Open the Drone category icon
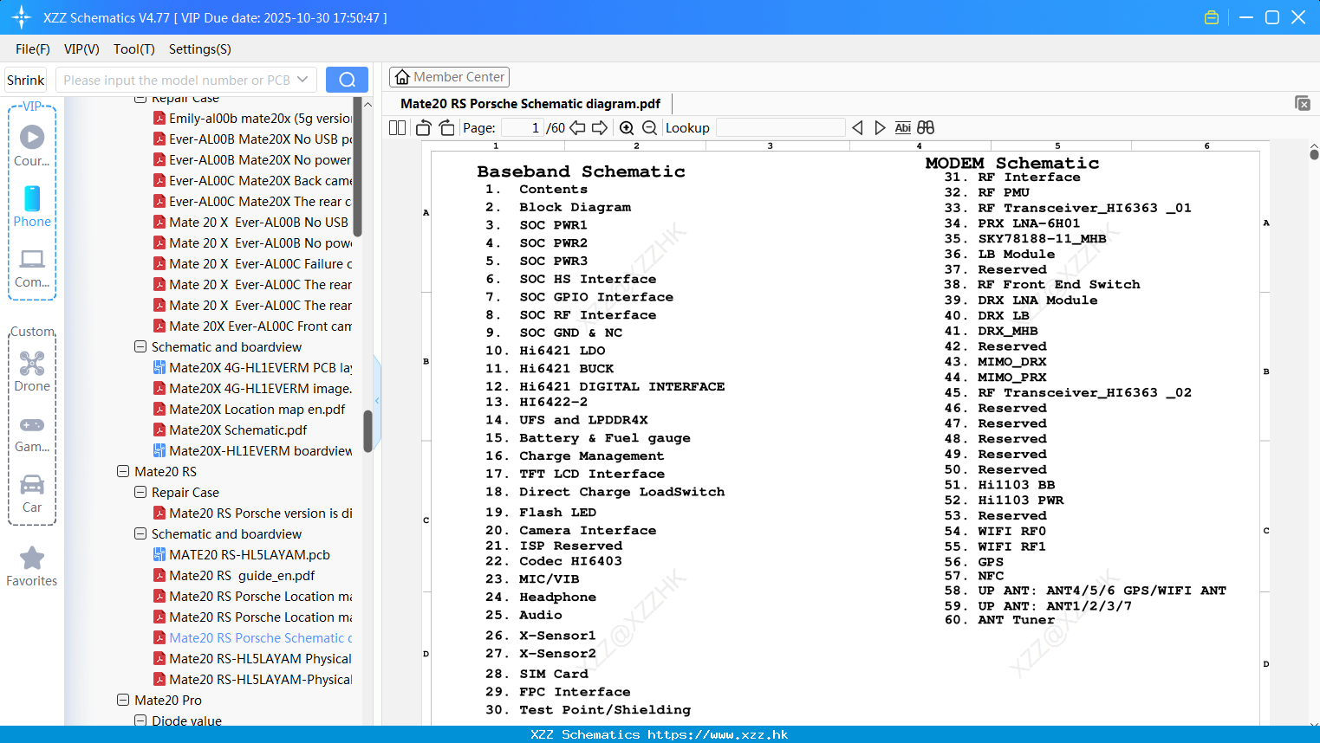This screenshot has height=743, width=1320. coord(32,363)
